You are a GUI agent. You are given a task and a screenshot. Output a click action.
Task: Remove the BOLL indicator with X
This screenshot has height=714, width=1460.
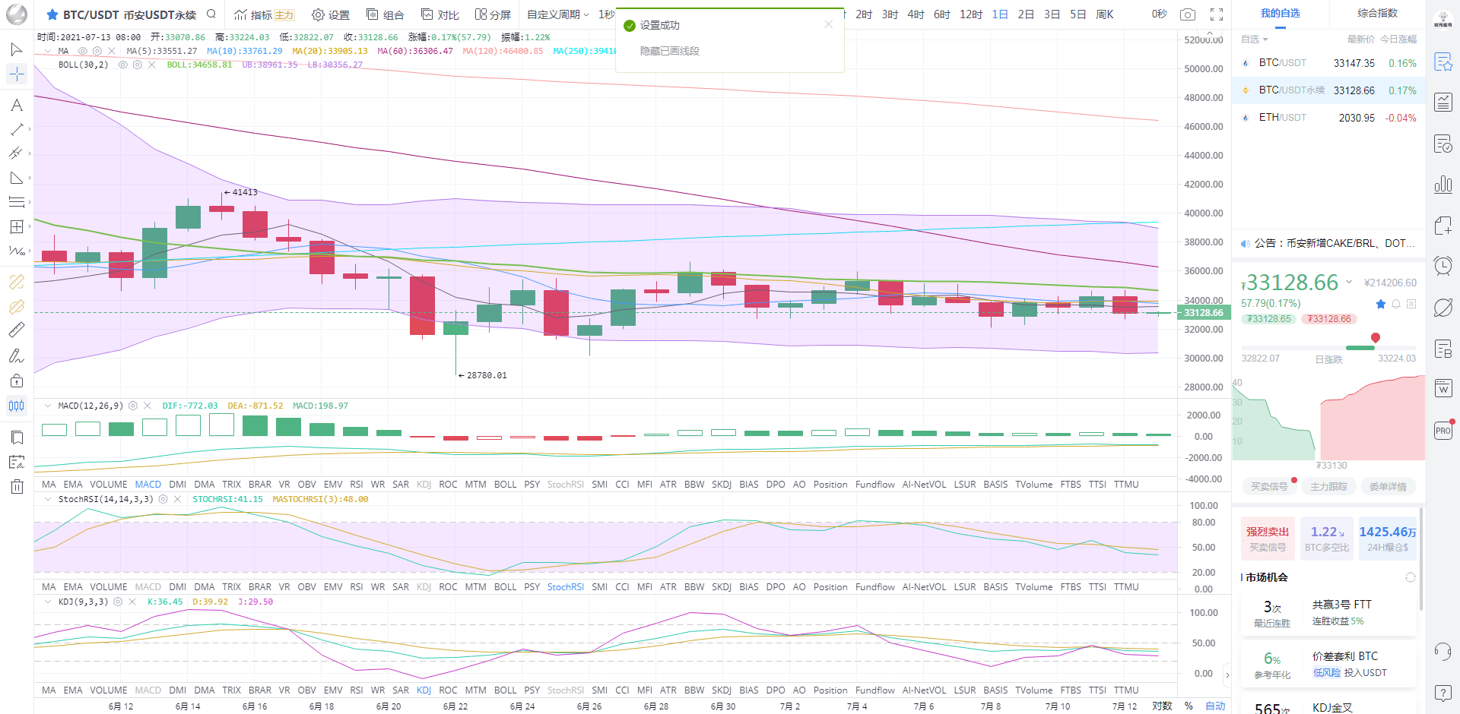152,65
